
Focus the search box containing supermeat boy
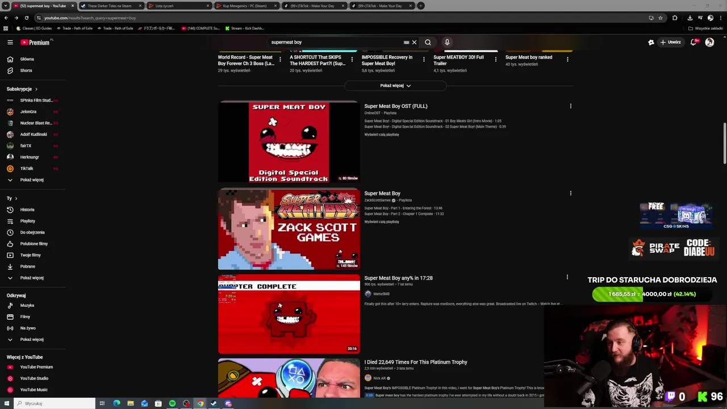(x=335, y=42)
